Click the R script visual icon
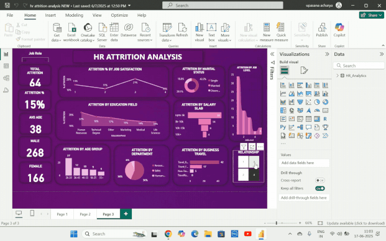This screenshot has height=241, width=386. [325, 119]
